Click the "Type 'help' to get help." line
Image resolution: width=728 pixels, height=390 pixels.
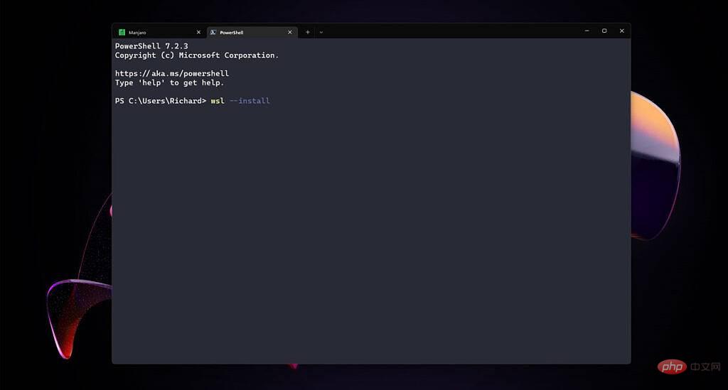[x=169, y=82]
